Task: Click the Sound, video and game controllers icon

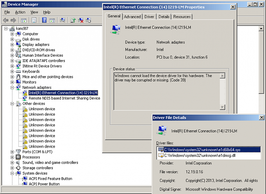Action: (x=18, y=163)
